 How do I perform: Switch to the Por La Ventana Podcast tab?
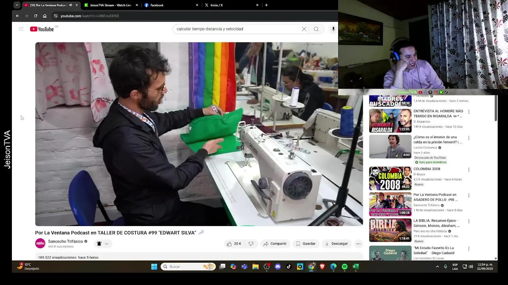coord(48,5)
